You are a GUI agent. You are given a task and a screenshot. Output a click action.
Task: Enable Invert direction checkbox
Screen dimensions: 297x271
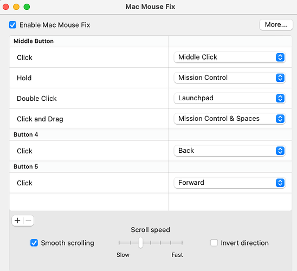pyautogui.click(x=214, y=243)
